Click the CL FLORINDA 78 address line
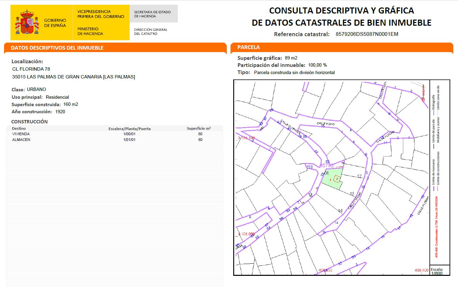The image size is (458, 287). point(31,69)
